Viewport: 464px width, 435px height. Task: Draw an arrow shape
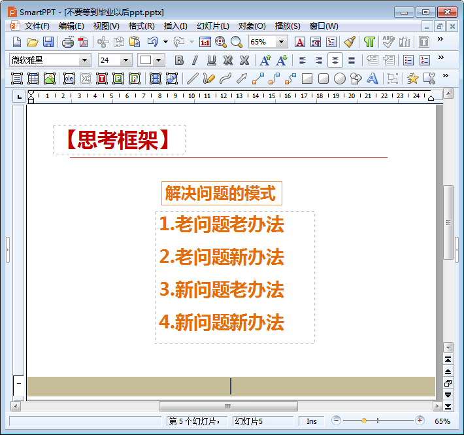pos(242,78)
